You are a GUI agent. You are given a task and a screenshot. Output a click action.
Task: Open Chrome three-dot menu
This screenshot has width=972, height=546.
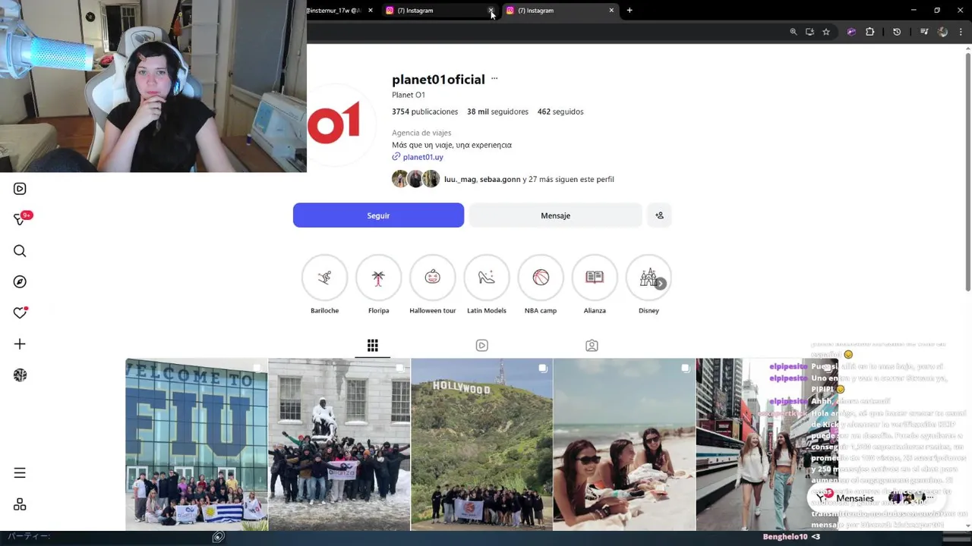961,32
